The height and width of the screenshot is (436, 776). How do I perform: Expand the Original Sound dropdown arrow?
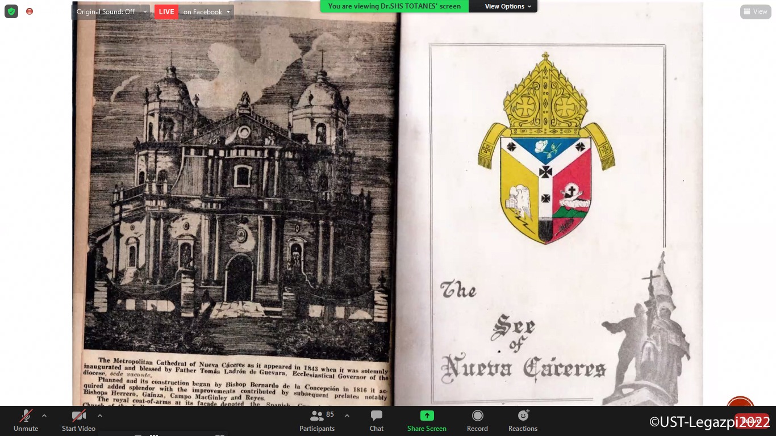tap(145, 12)
